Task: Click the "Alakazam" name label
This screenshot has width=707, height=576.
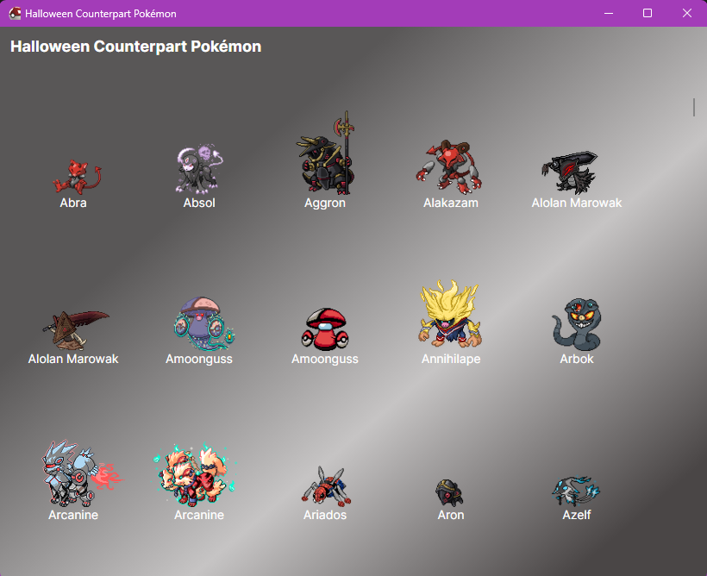Action: [x=450, y=203]
